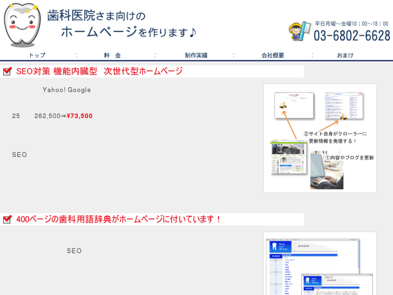Open the SEO crawler diagram image
This screenshot has height=295, width=393.
(x=320, y=139)
